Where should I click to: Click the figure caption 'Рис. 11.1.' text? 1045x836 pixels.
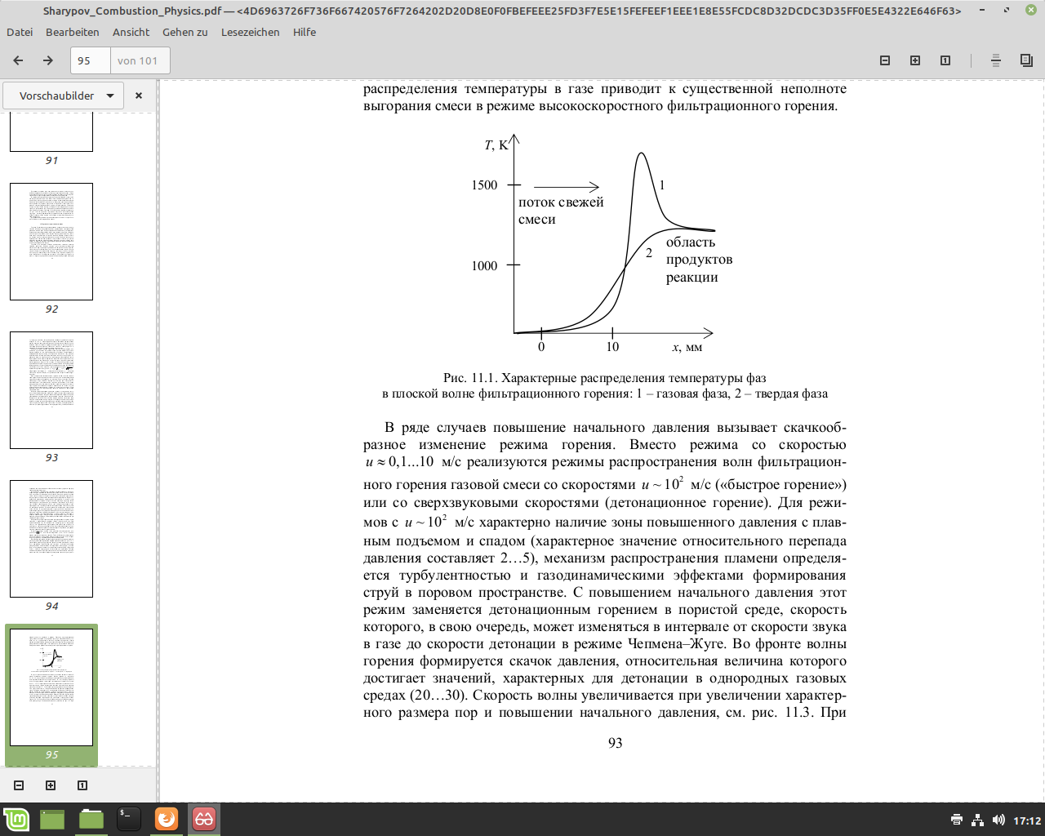(470, 377)
